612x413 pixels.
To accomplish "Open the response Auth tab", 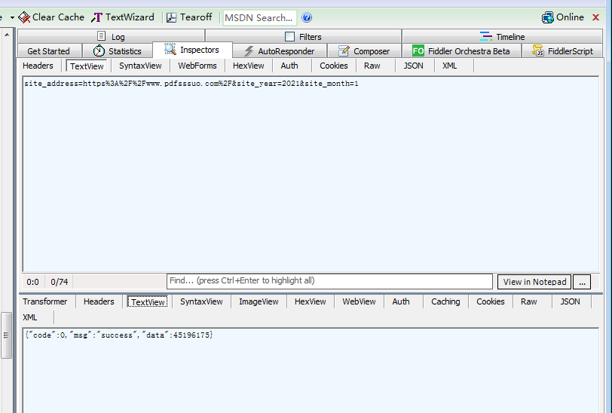I will coord(401,301).
